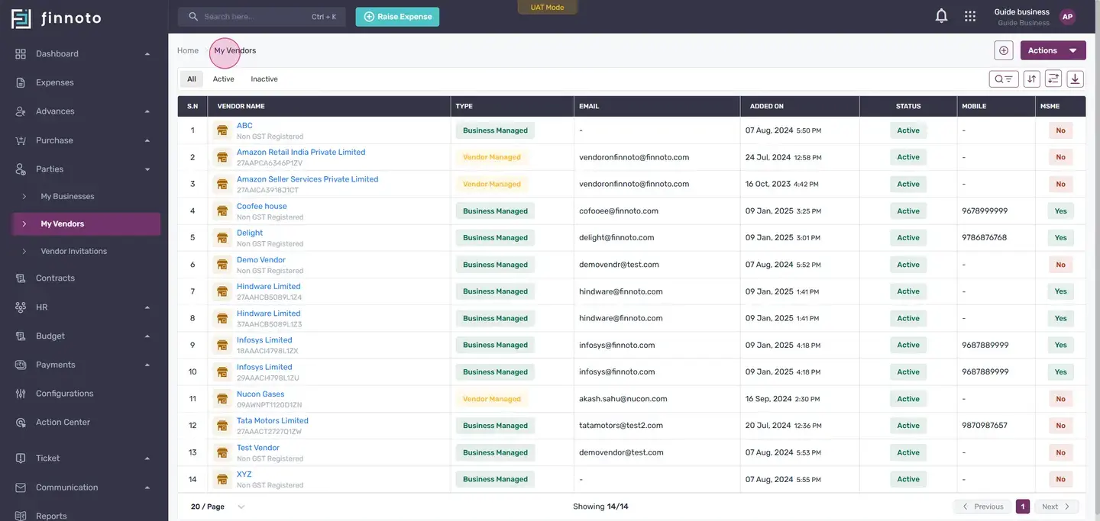Viewport: 1100px width, 521px height.
Task: Click the sort arrows icon
Action: click(1032, 79)
